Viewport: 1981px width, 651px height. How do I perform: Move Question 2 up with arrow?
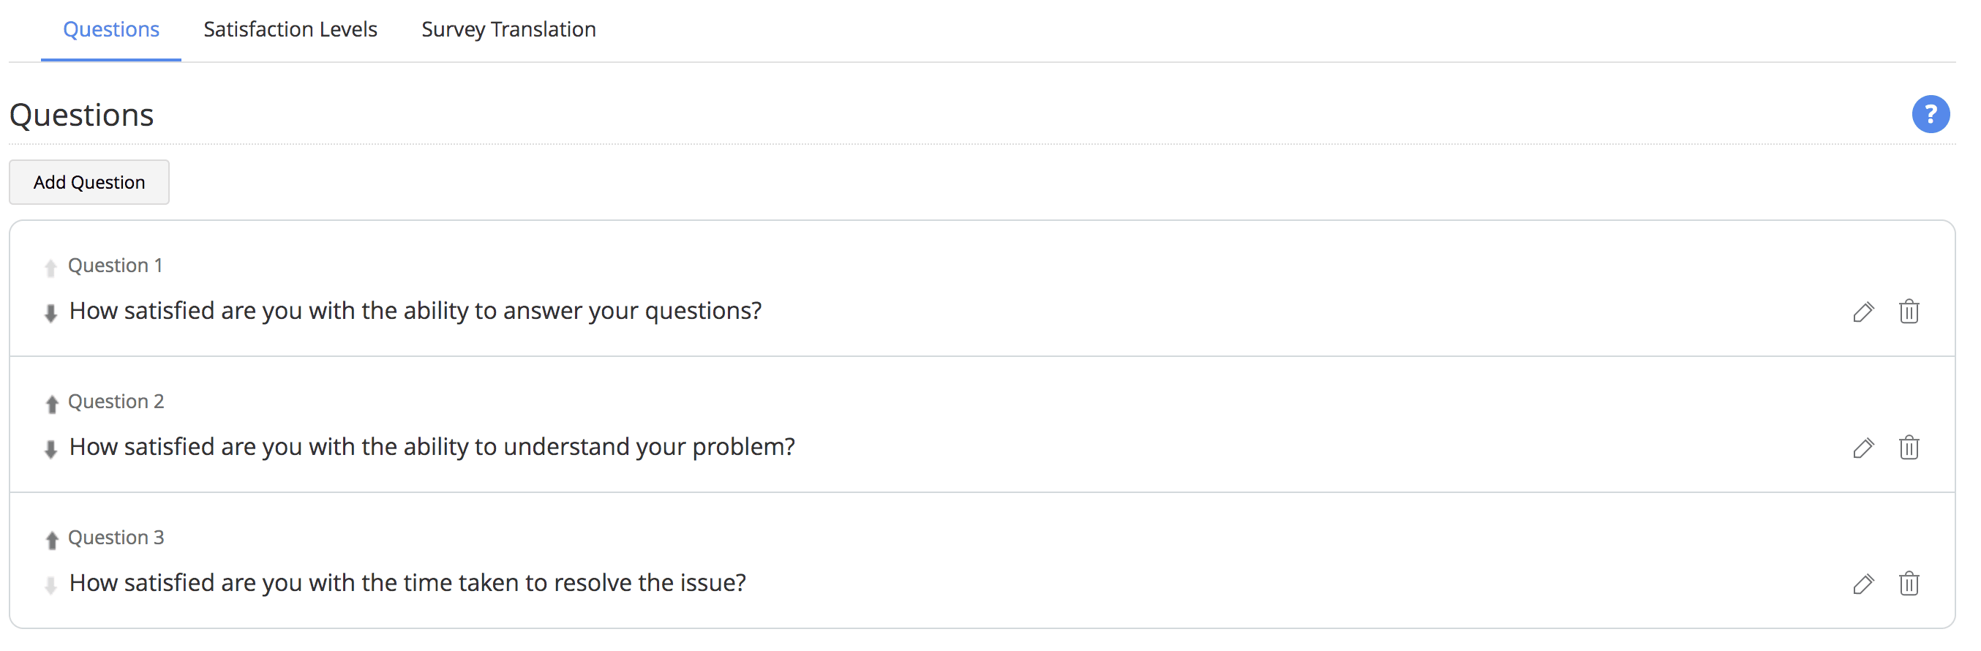pos(51,404)
